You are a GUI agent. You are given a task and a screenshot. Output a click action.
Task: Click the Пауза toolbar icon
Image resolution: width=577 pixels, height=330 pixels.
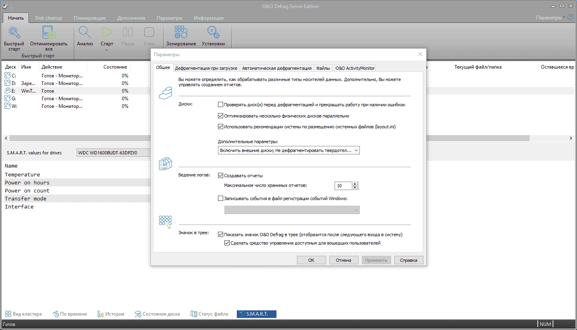(x=128, y=32)
